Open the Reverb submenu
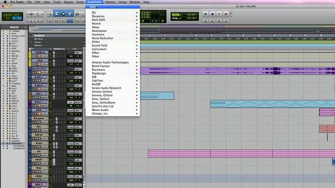Screen dimensions: 335x188 pyautogui.click(x=113, y=23)
